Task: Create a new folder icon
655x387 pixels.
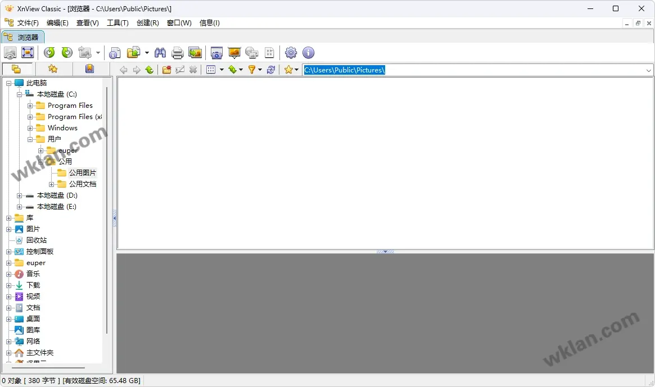Action: (166, 70)
